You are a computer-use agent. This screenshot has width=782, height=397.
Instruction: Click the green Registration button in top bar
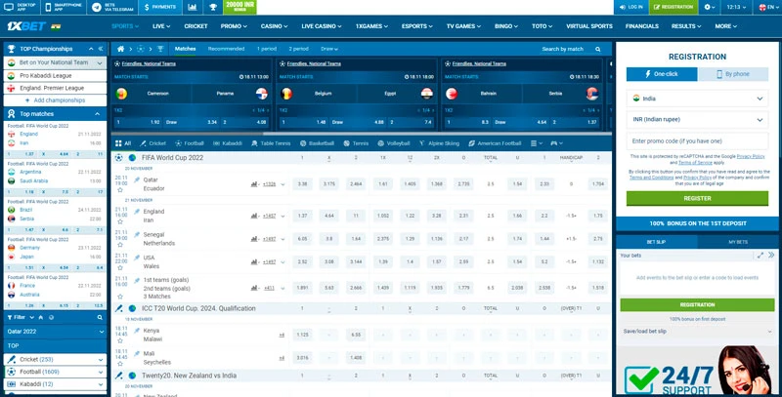[673, 7]
